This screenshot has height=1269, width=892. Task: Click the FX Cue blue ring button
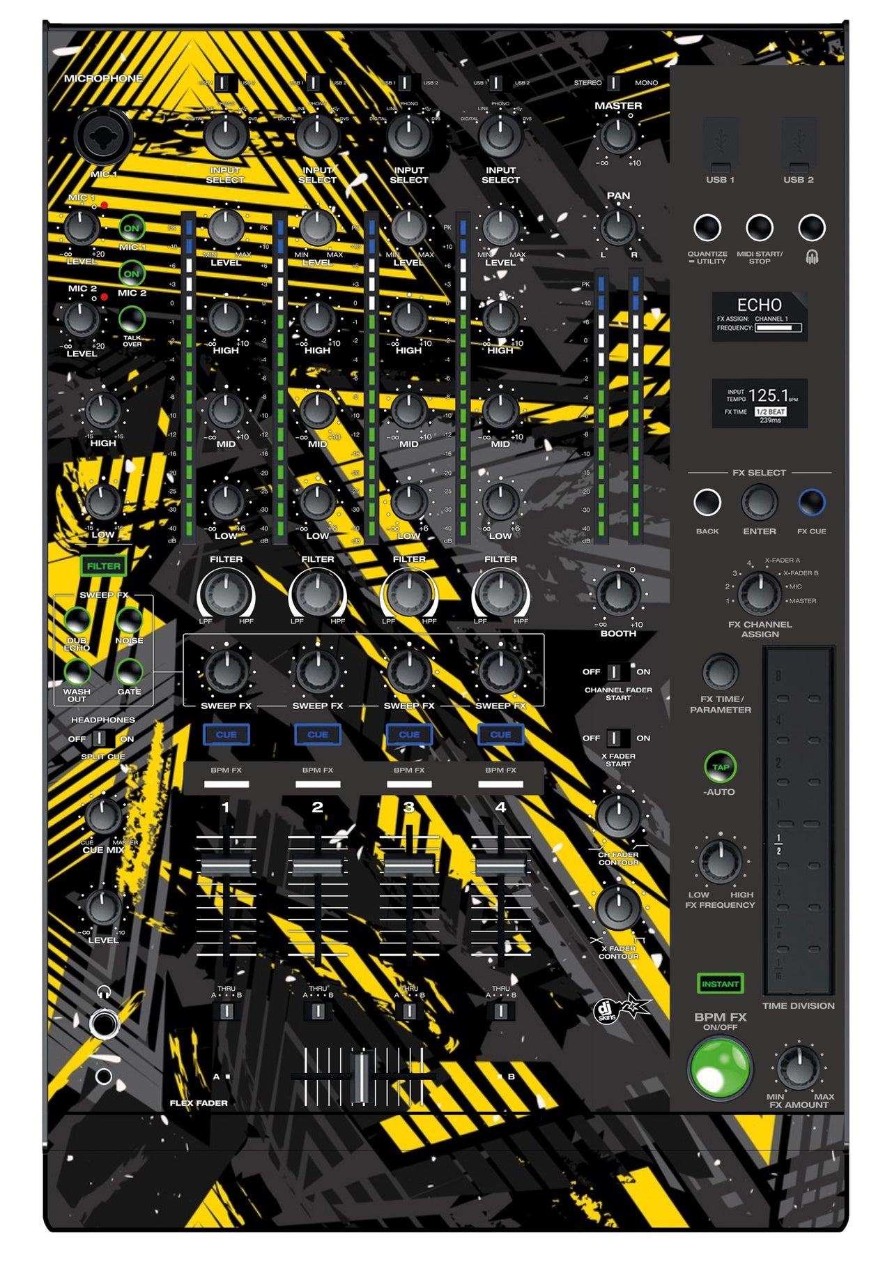pos(812,502)
